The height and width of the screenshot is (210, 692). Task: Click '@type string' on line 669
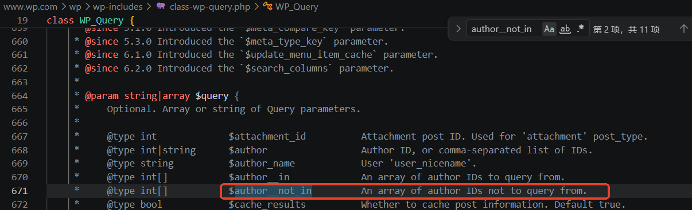(x=141, y=164)
